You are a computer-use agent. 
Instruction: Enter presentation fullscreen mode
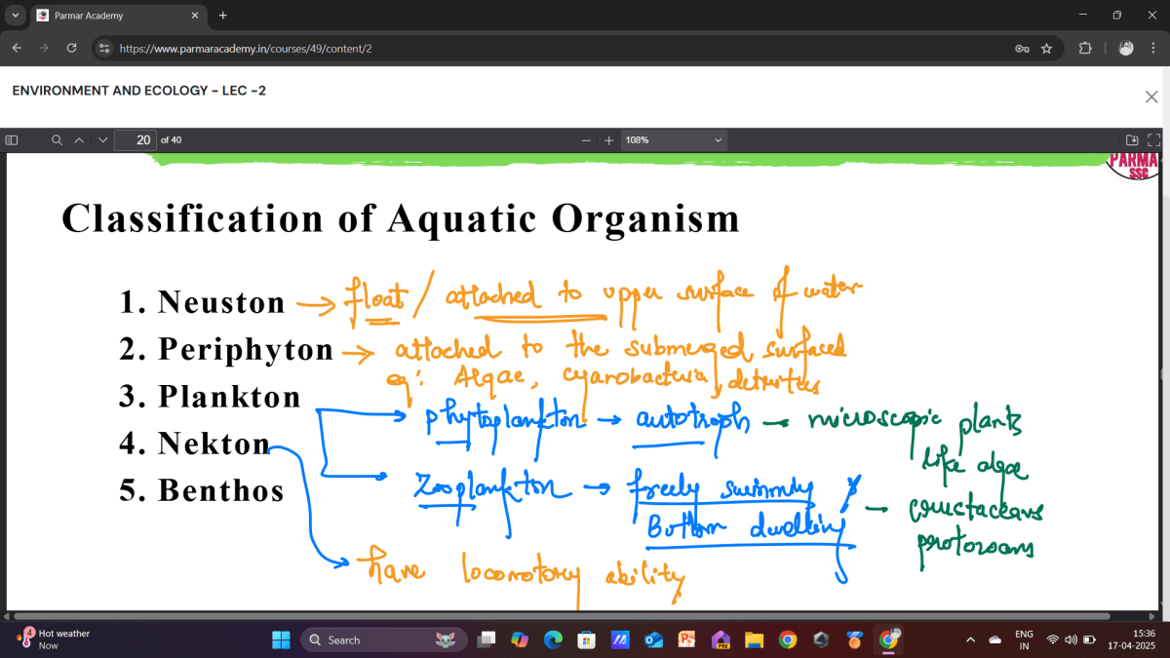[x=1154, y=140]
